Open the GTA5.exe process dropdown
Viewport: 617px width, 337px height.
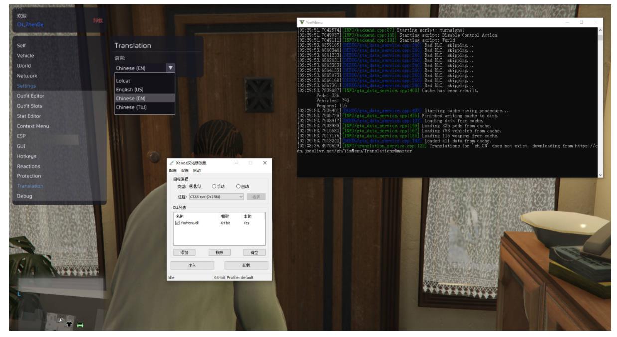coord(241,197)
